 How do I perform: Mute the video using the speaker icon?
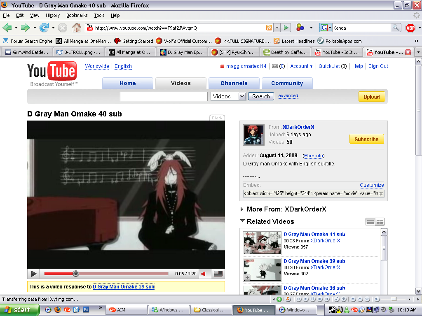204,274
